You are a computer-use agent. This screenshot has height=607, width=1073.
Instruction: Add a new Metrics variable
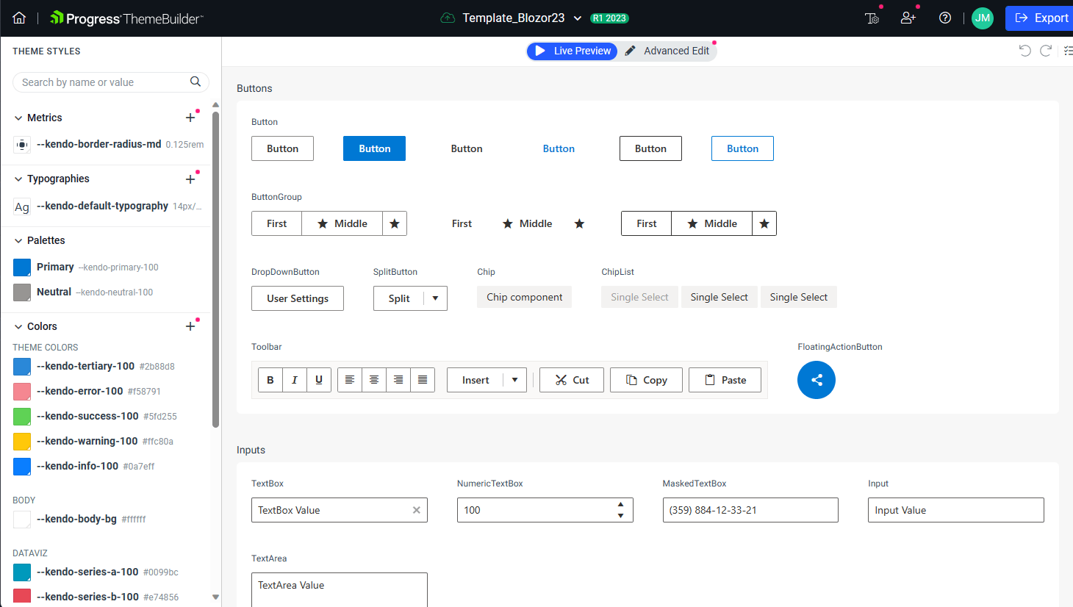190,118
